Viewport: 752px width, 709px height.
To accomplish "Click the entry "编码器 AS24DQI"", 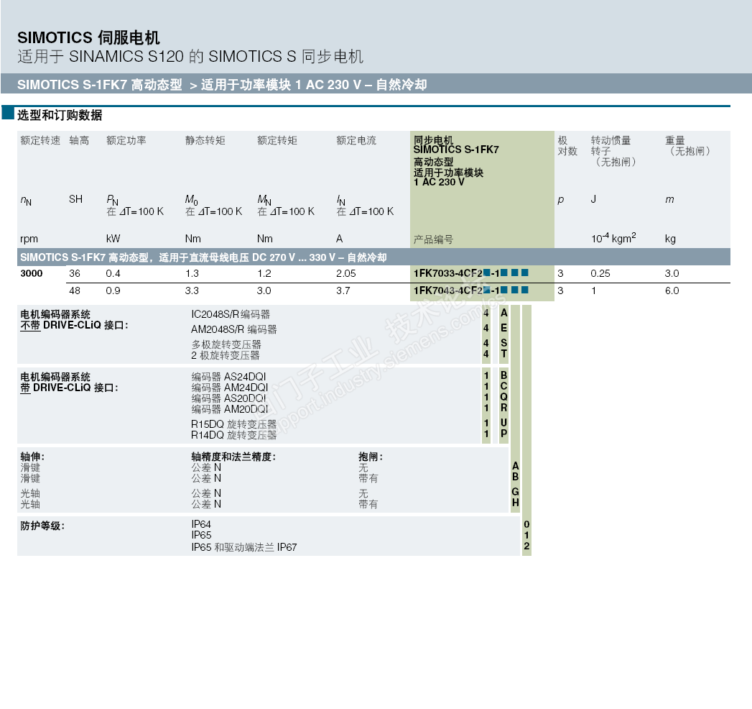I will (x=229, y=377).
